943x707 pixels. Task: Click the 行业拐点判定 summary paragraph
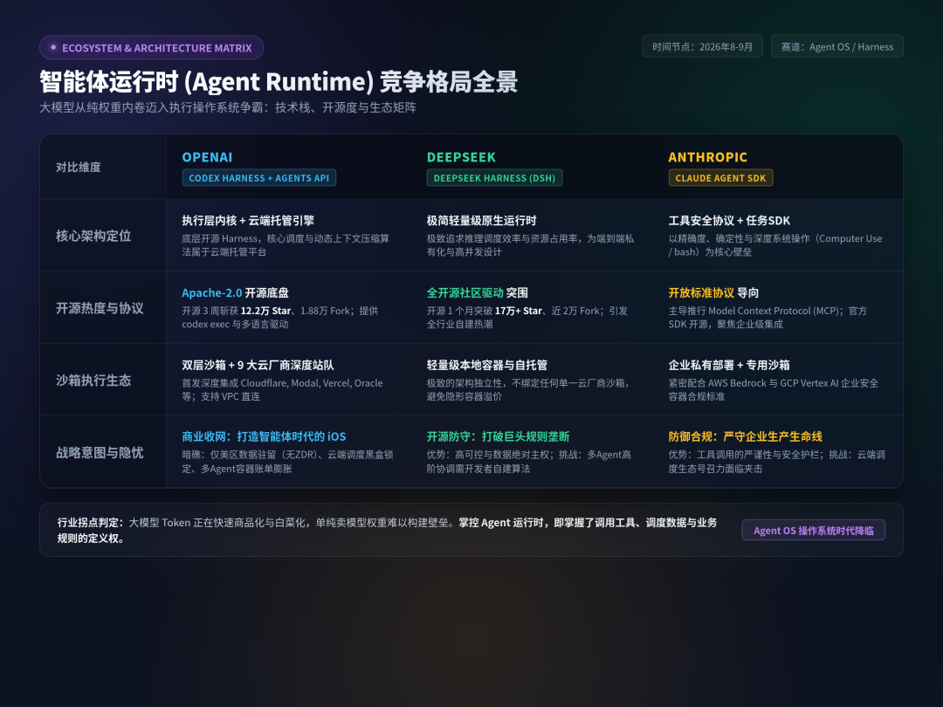(x=387, y=531)
